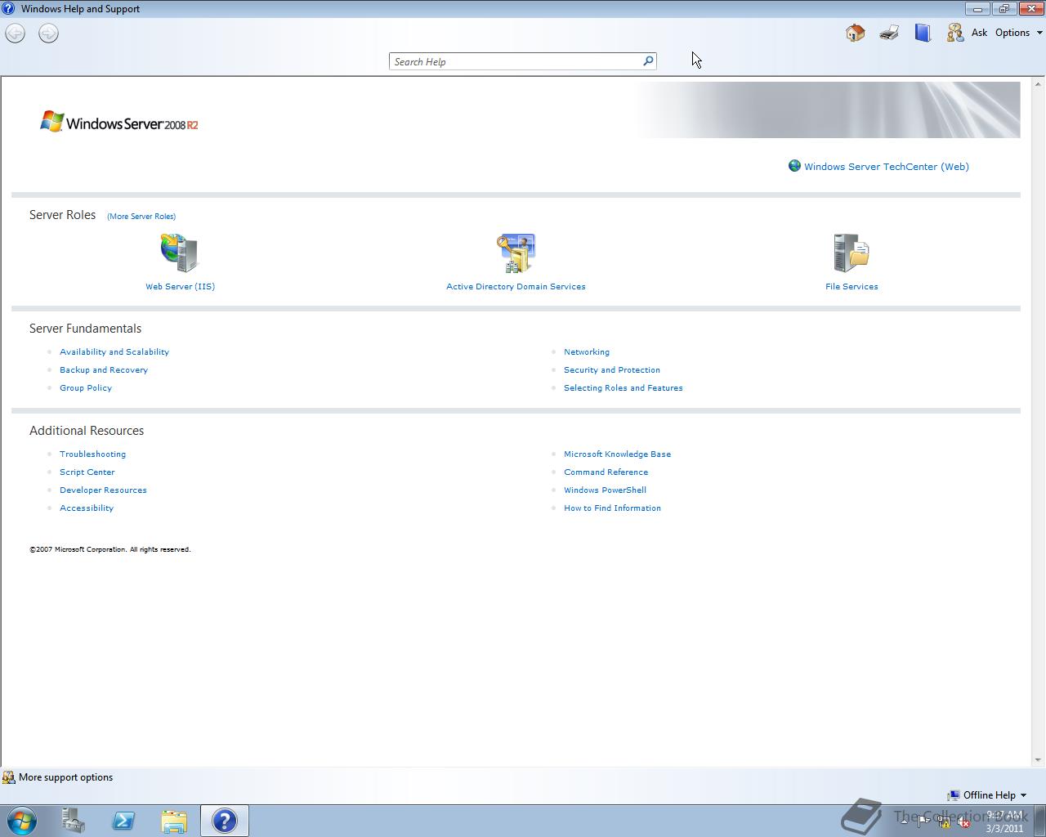This screenshot has height=837, width=1046.
Task: Open the Web Server (IIS) link
Action: pos(180,287)
